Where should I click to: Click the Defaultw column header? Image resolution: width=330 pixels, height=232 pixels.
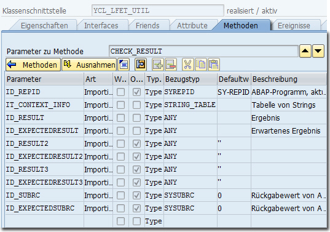pos(234,79)
